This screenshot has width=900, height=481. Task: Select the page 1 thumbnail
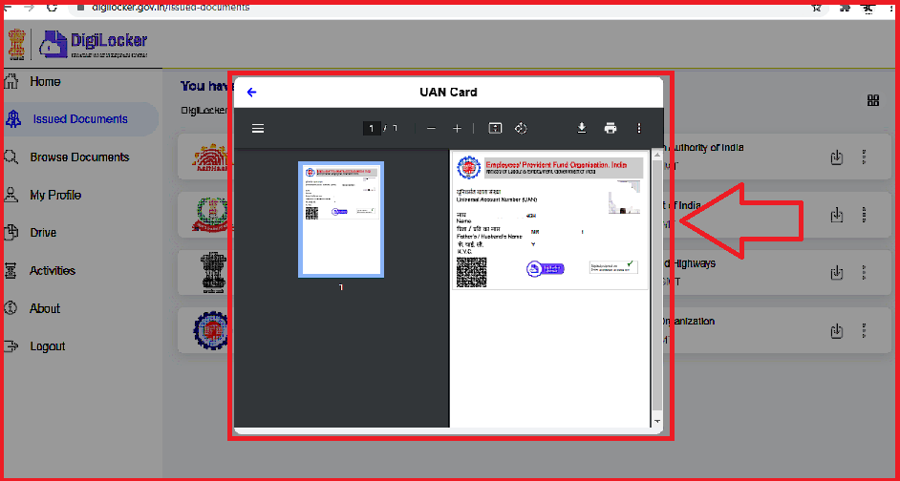pos(341,220)
